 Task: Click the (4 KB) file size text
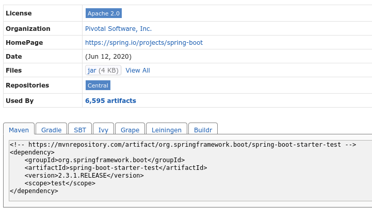point(108,71)
